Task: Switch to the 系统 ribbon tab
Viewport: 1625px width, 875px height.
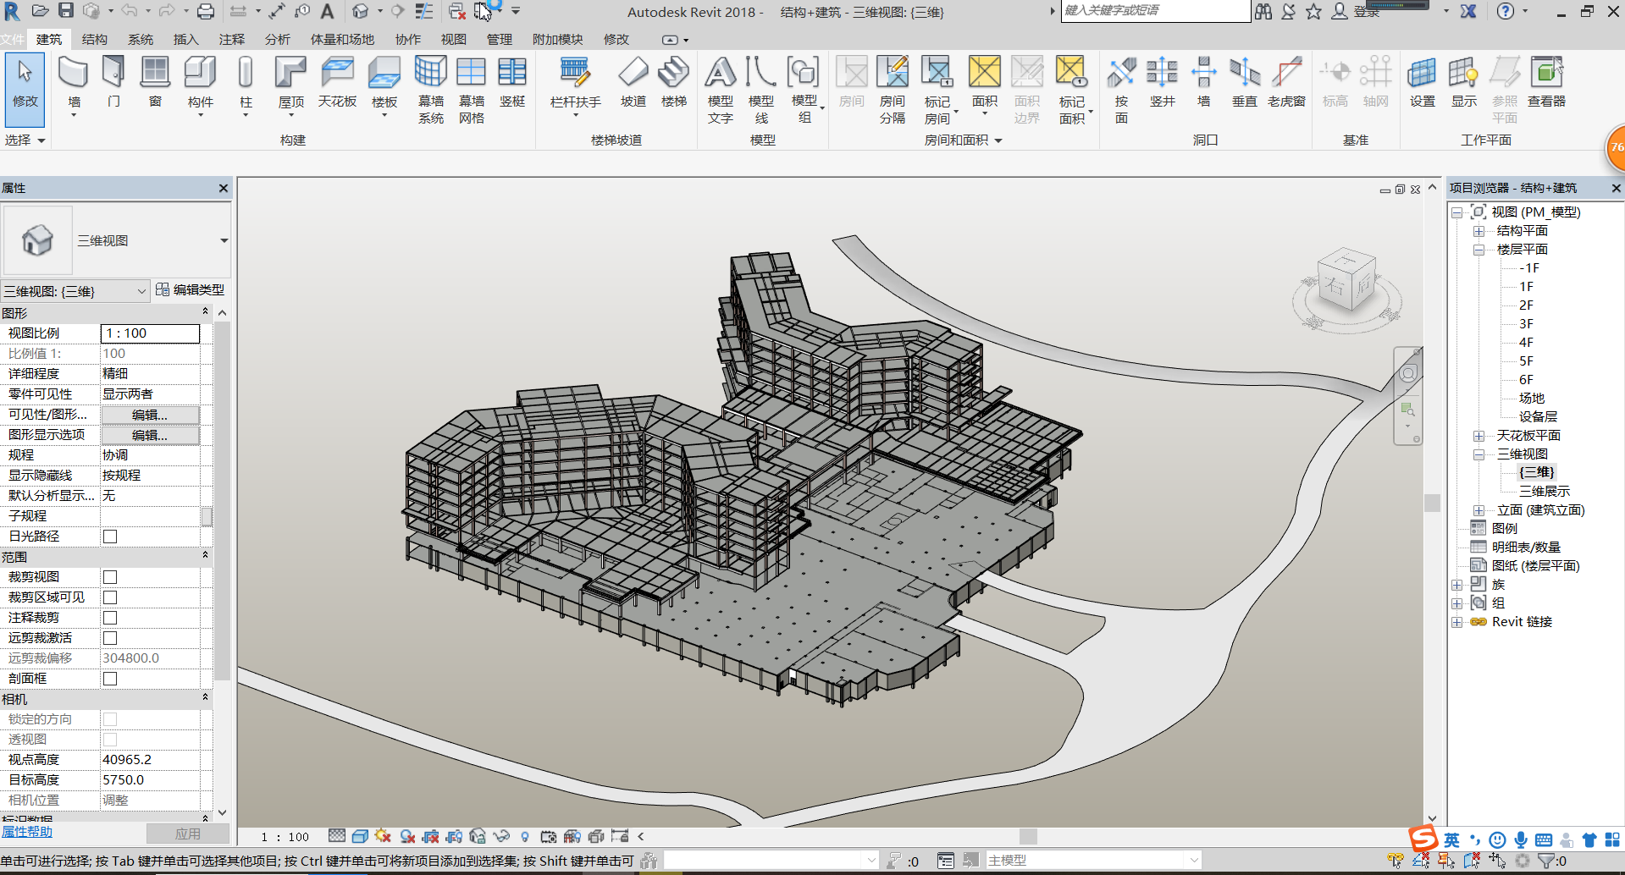Action: [141, 40]
